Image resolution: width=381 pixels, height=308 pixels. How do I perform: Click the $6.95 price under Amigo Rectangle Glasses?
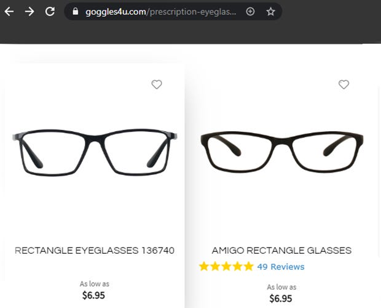(x=281, y=299)
